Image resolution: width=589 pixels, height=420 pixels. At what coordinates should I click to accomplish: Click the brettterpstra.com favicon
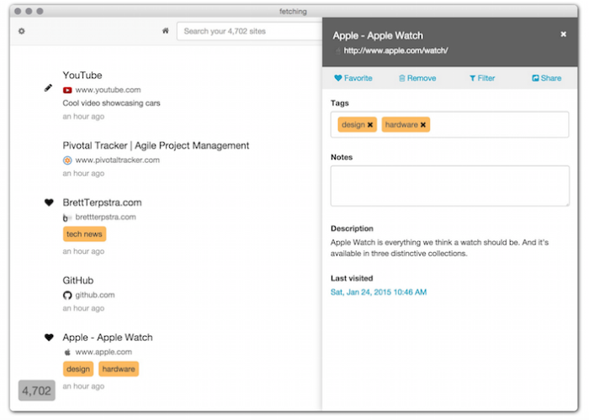[66, 218]
